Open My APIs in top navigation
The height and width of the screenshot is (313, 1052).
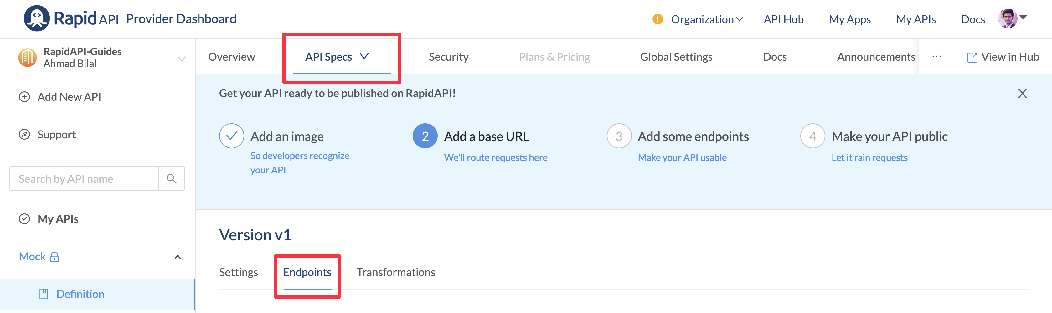point(916,19)
